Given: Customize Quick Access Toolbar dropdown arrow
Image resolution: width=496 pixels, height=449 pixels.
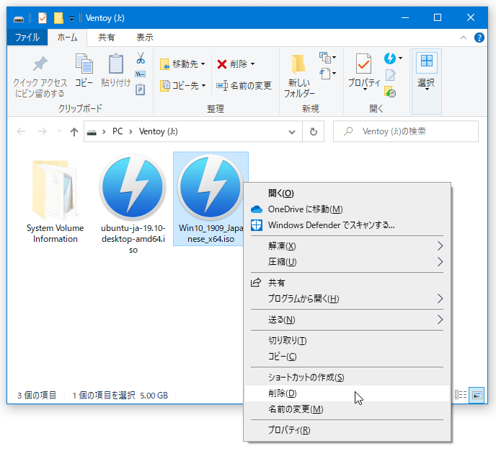Looking at the screenshot, I should [x=72, y=19].
